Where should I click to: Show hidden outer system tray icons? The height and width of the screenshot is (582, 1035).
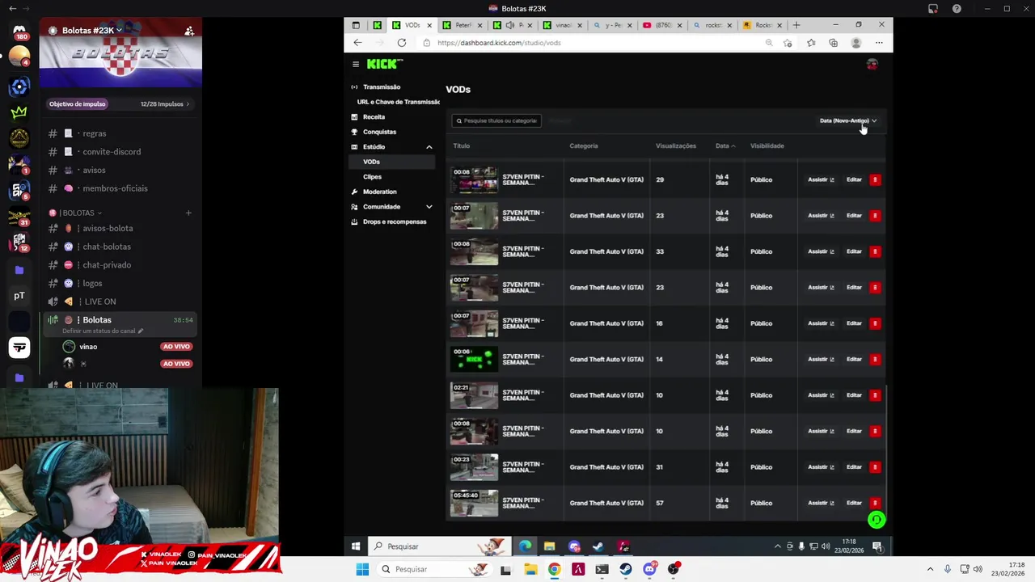[930, 569]
